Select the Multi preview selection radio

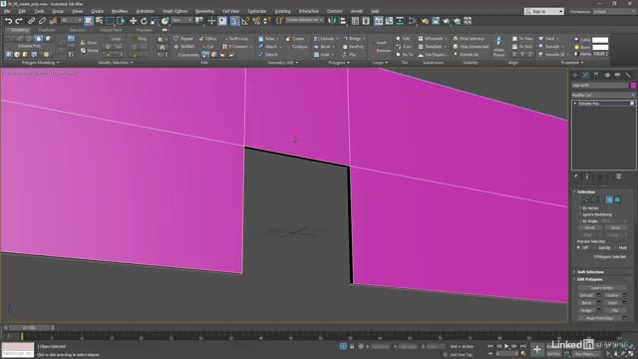point(616,247)
